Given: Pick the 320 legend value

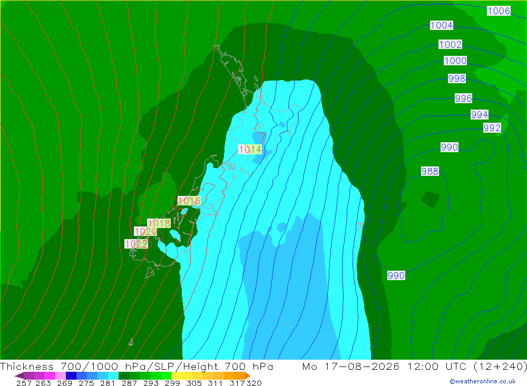Looking at the screenshot, I should point(254,383).
